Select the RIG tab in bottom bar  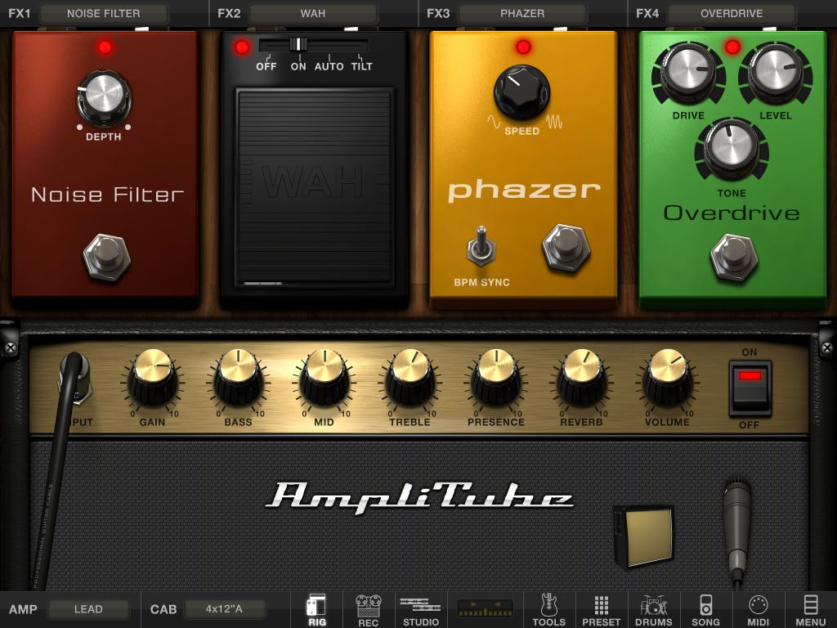[317, 610]
